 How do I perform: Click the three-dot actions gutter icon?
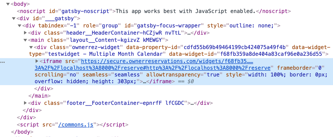pyautogui.click(x=2, y=62)
